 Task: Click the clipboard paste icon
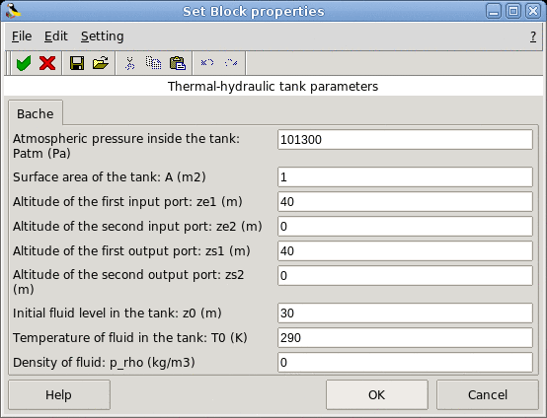coord(178,63)
